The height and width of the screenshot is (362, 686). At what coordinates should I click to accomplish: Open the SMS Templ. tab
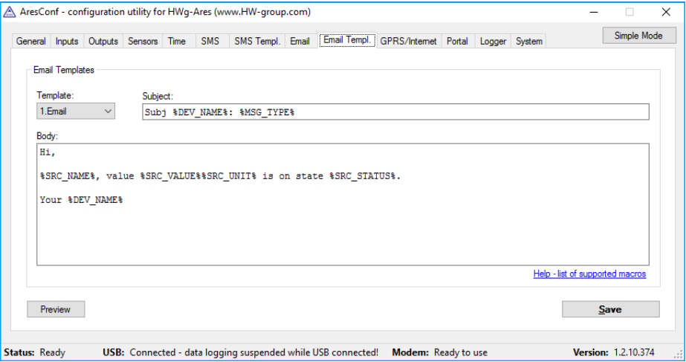click(257, 42)
